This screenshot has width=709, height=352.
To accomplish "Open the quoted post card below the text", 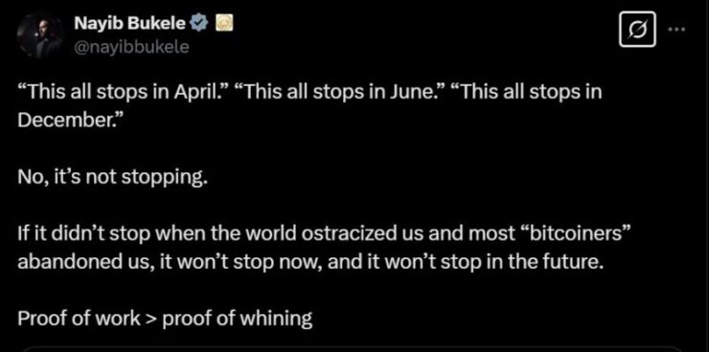I will point(354,349).
